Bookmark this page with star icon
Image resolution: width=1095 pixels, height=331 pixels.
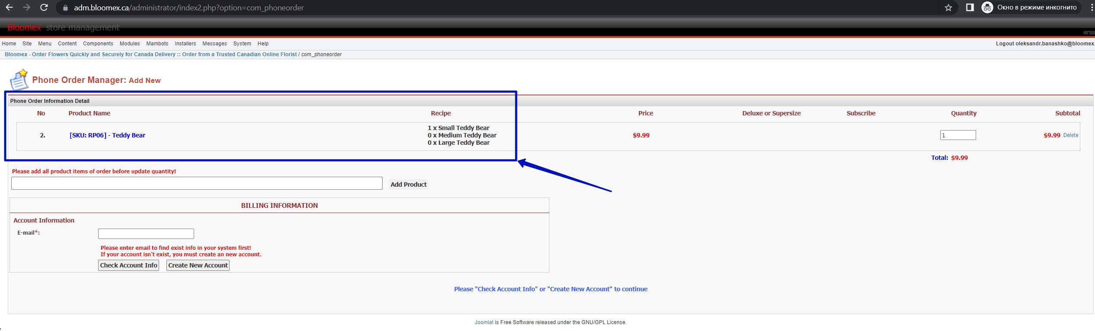[x=948, y=7]
